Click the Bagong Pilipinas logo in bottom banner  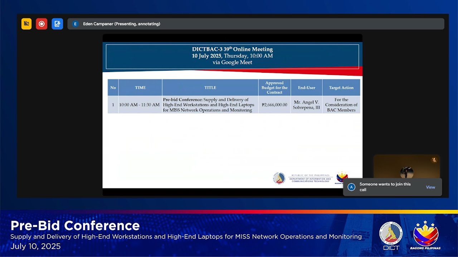tap(425, 236)
